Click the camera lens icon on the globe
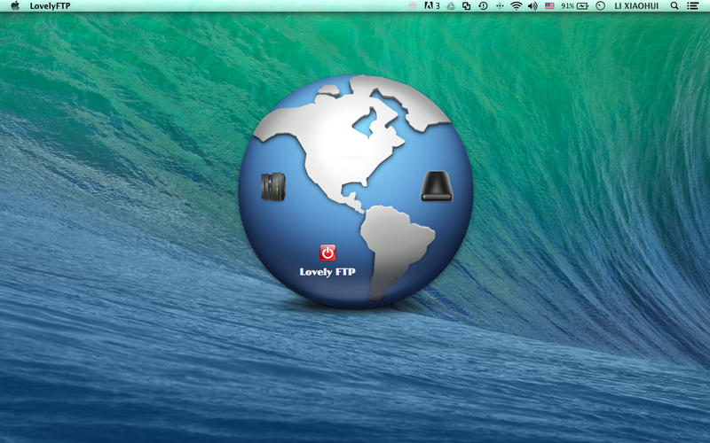The image size is (710, 443). [x=273, y=186]
